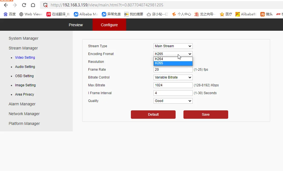The height and width of the screenshot is (171, 283).
Task: Open the Web Viewer bookmark
Action: 31,14
